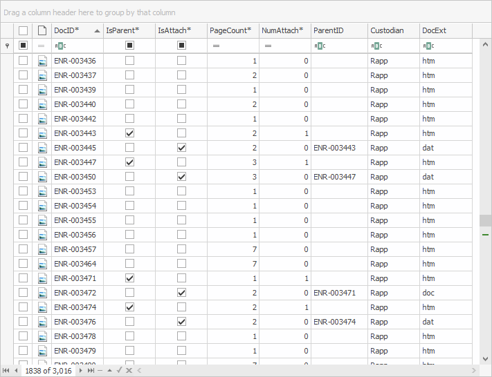Screen dimensions: 492x377
Task: Click the ENR-003464 DocID cell
Action: coord(76,264)
